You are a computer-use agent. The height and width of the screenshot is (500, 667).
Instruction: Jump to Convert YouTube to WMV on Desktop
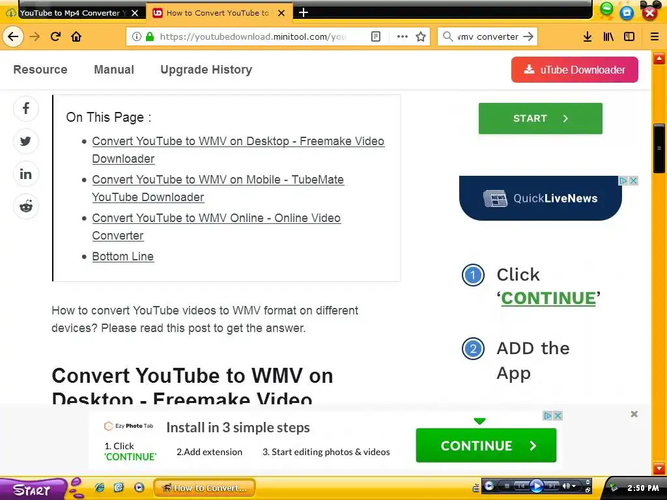238,150
